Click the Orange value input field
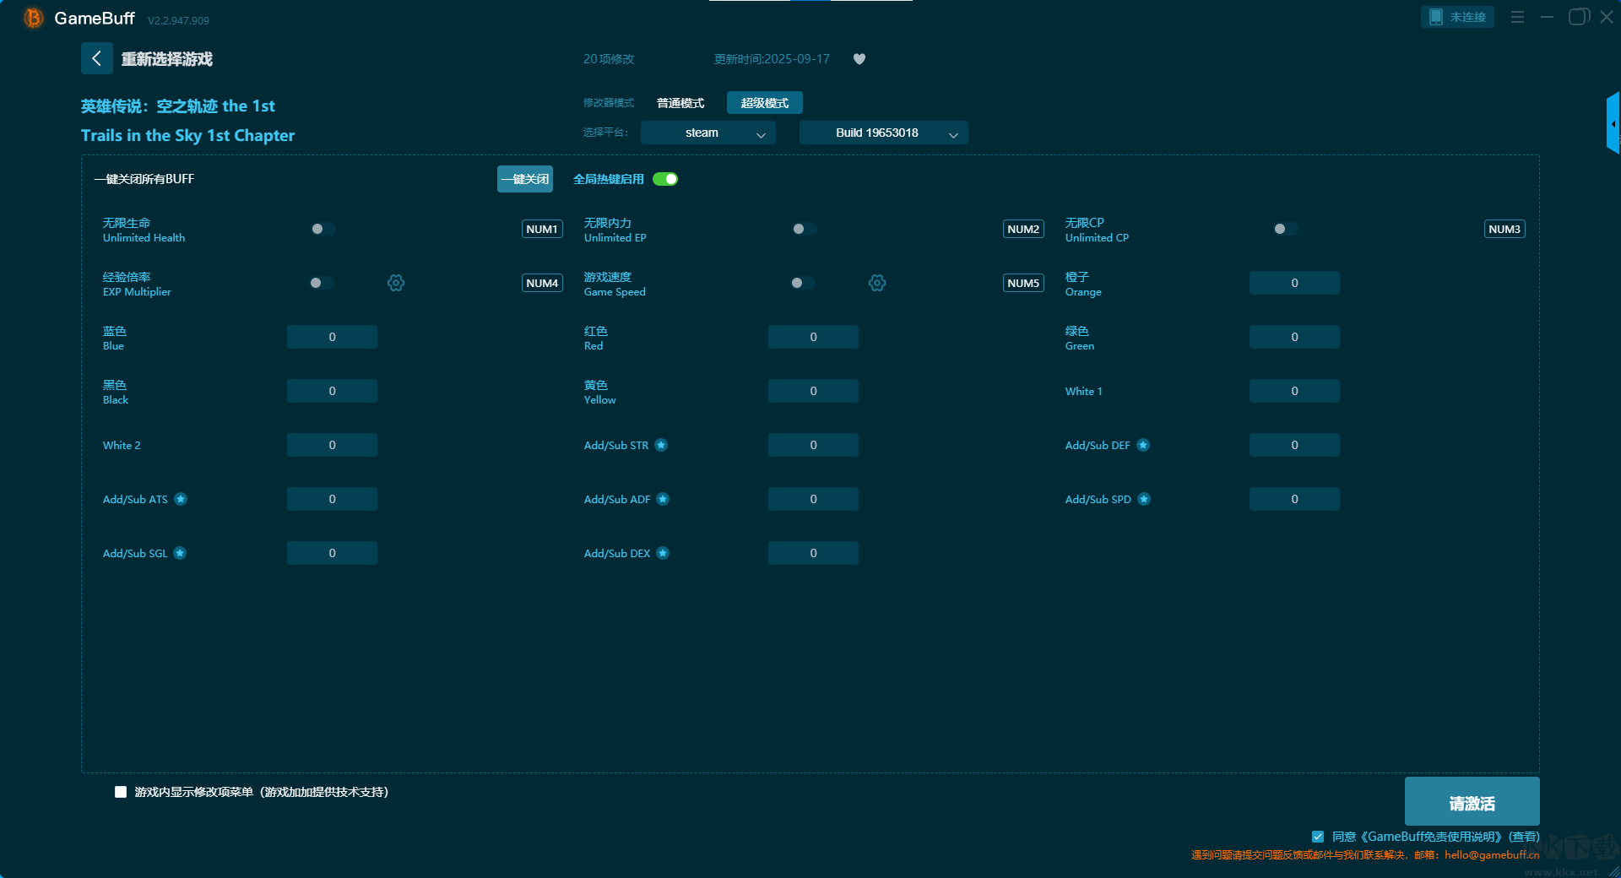 coord(1293,283)
